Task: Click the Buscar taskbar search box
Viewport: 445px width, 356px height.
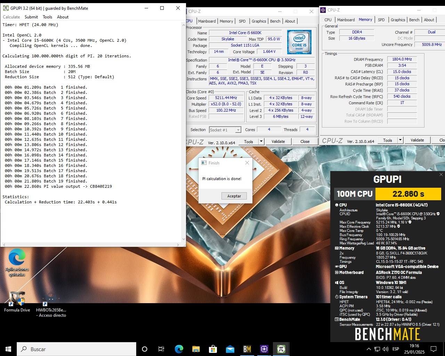Action: [76, 349]
